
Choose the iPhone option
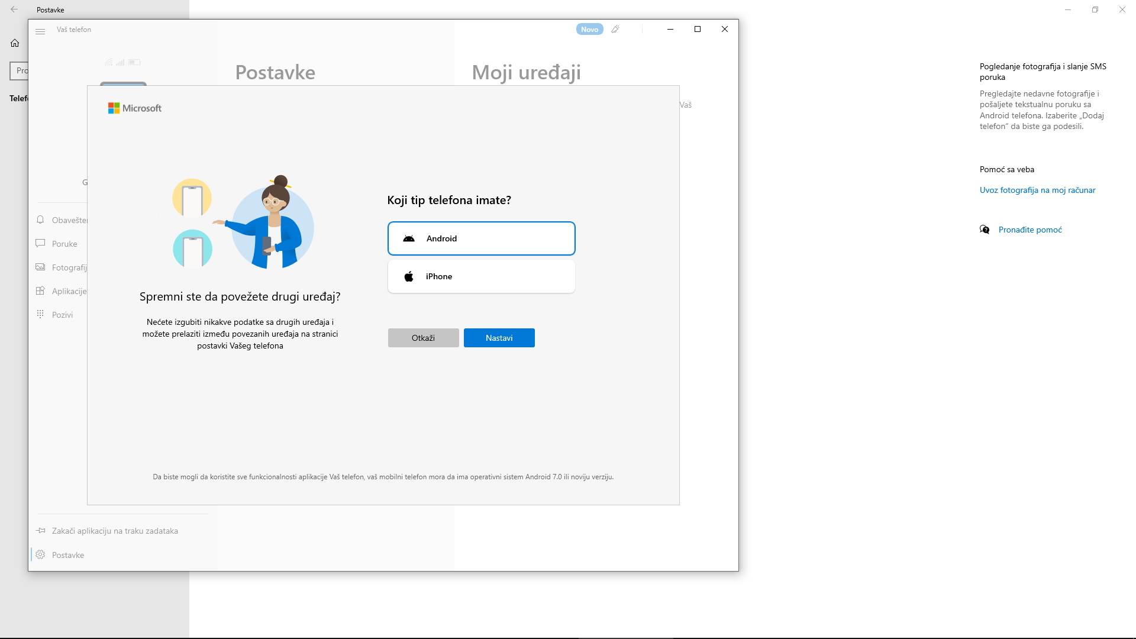[481, 276]
